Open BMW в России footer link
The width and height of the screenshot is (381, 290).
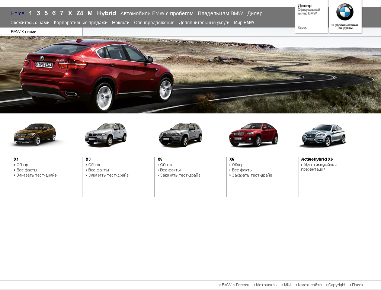pos(236,285)
